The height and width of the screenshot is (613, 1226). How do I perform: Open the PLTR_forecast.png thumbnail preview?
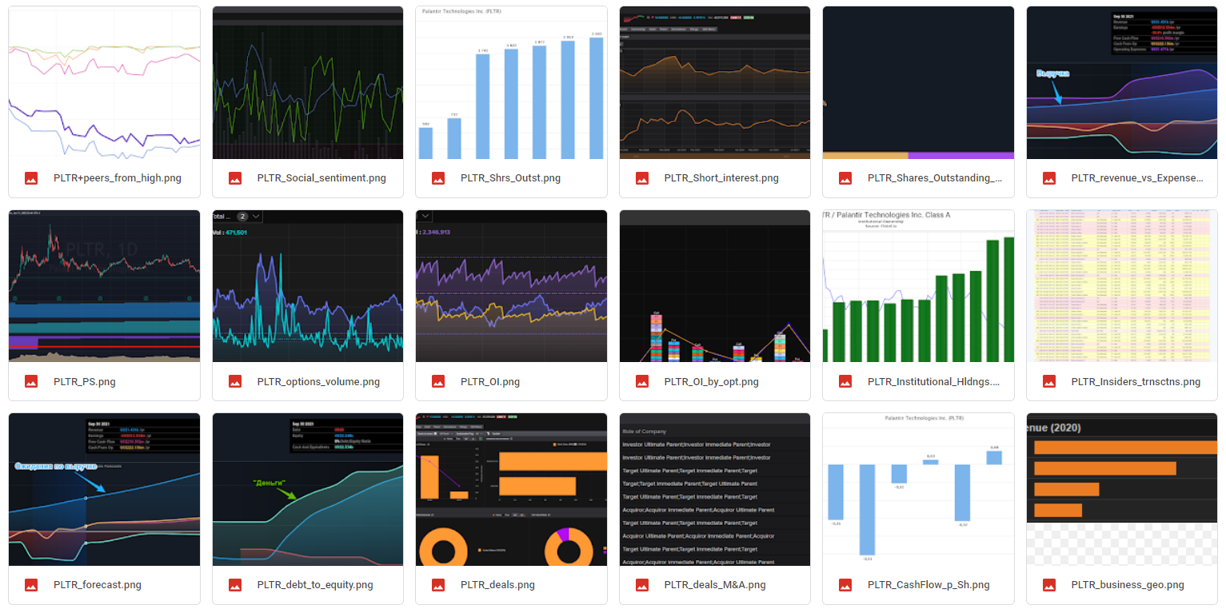click(104, 489)
